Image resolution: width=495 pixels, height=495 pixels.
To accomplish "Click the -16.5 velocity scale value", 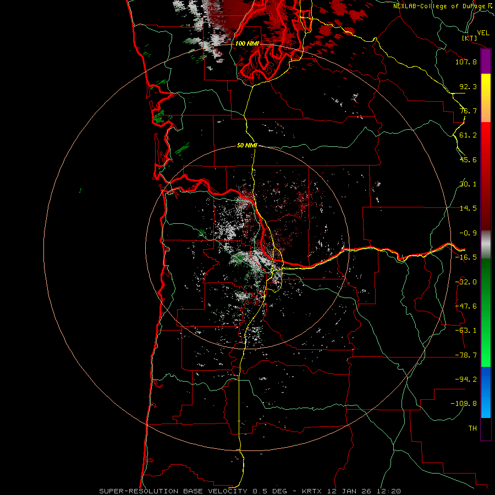I will pos(466,257).
